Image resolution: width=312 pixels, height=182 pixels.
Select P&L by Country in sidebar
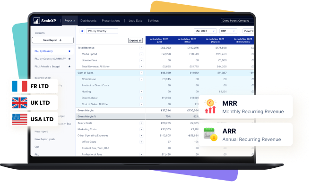(x=44, y=51)
